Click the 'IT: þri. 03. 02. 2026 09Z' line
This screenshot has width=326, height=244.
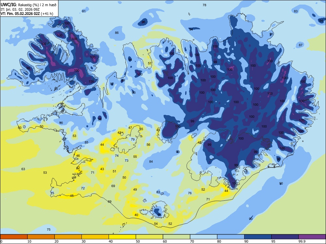click(x=20, y=9)
